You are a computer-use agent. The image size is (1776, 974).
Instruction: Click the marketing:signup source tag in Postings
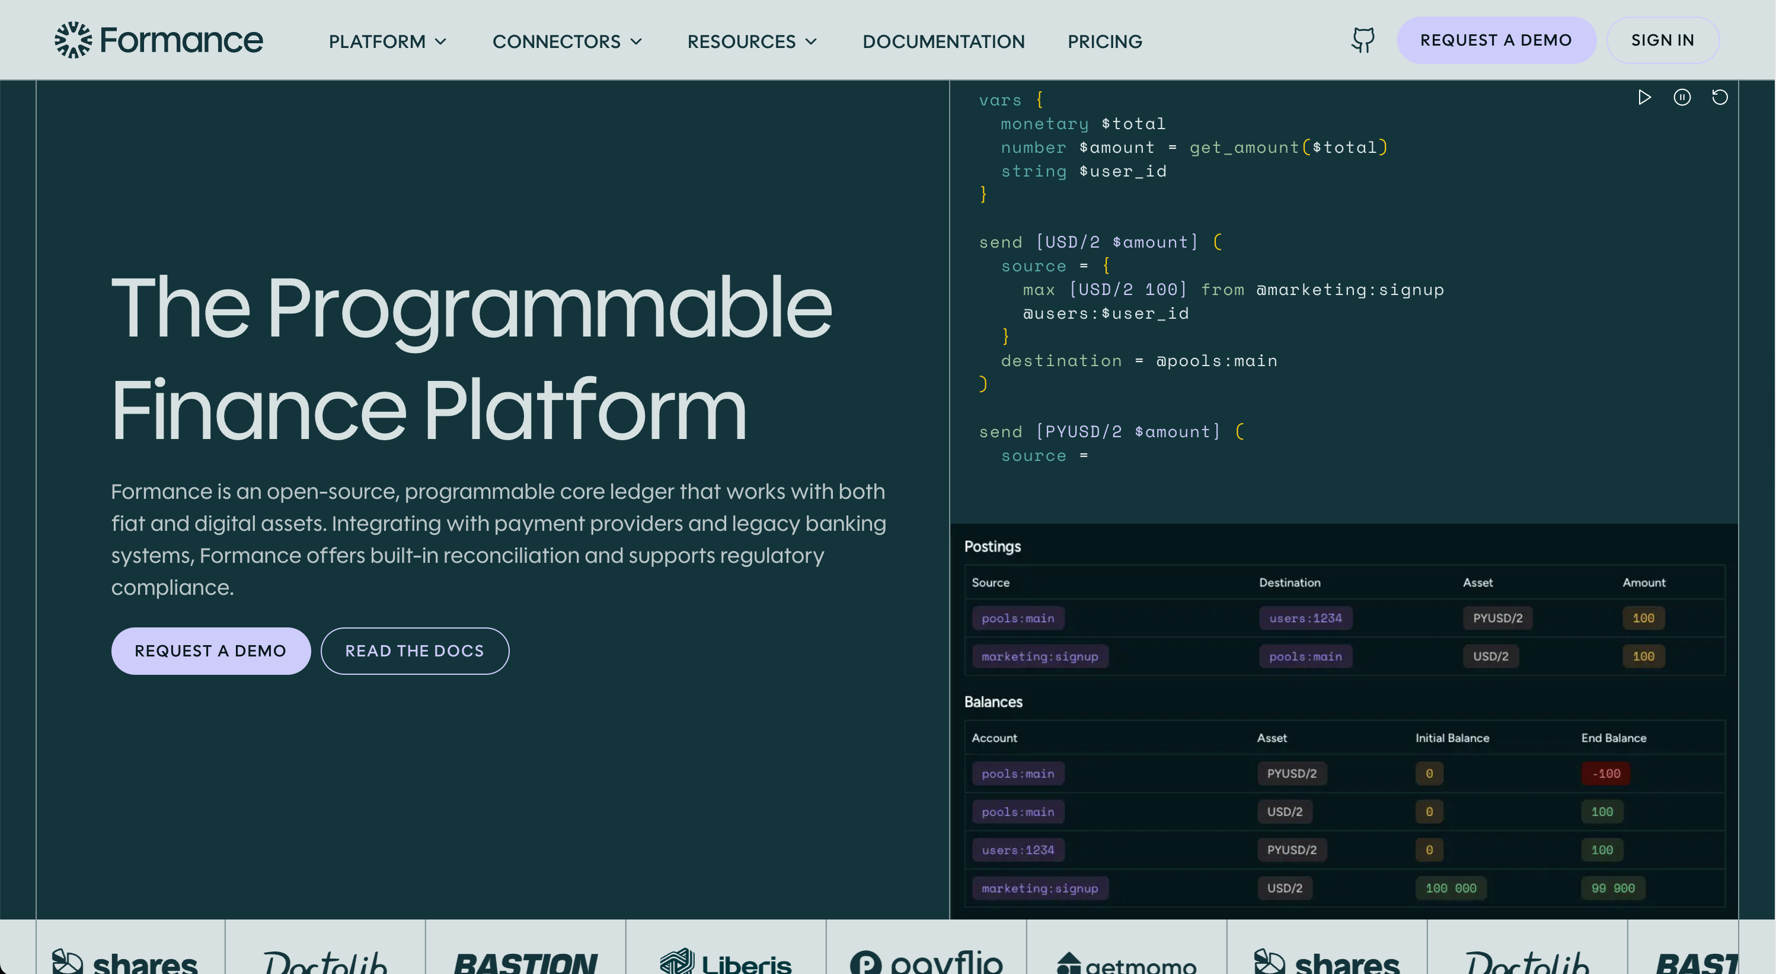coord(1039,656)
